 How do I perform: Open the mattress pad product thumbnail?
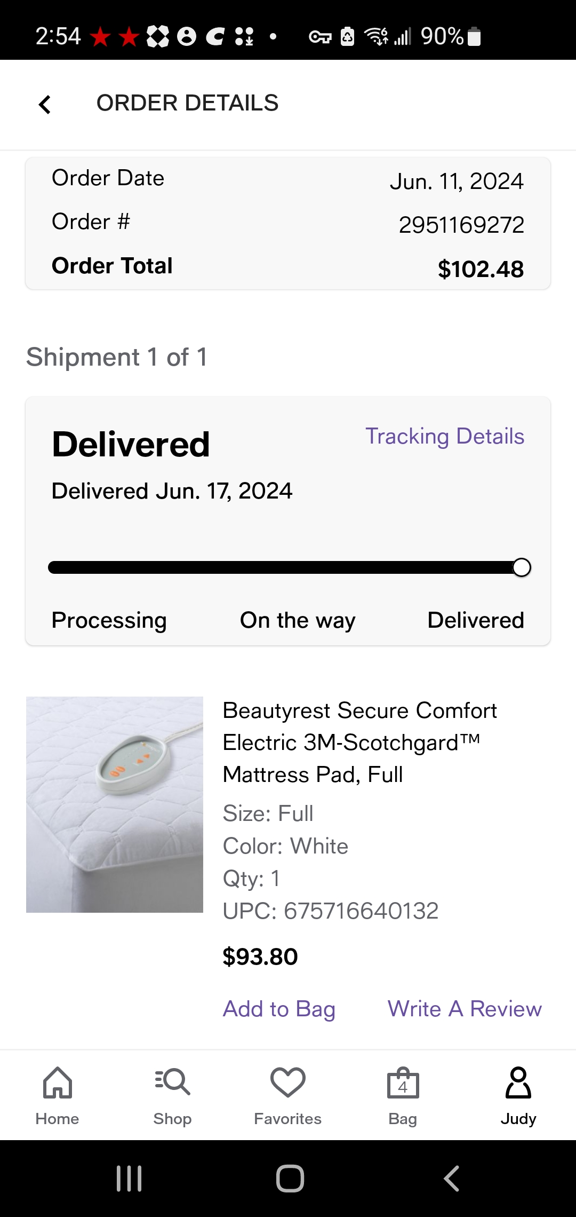click(115, 804)
